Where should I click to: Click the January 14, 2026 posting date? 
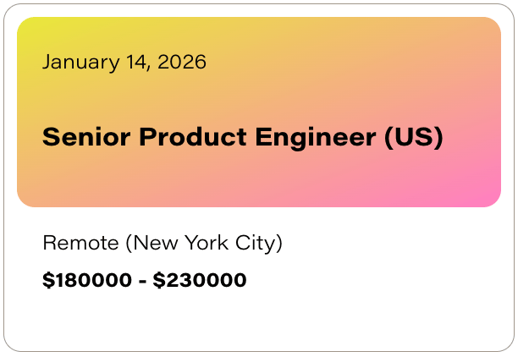(x=124, y=62)
